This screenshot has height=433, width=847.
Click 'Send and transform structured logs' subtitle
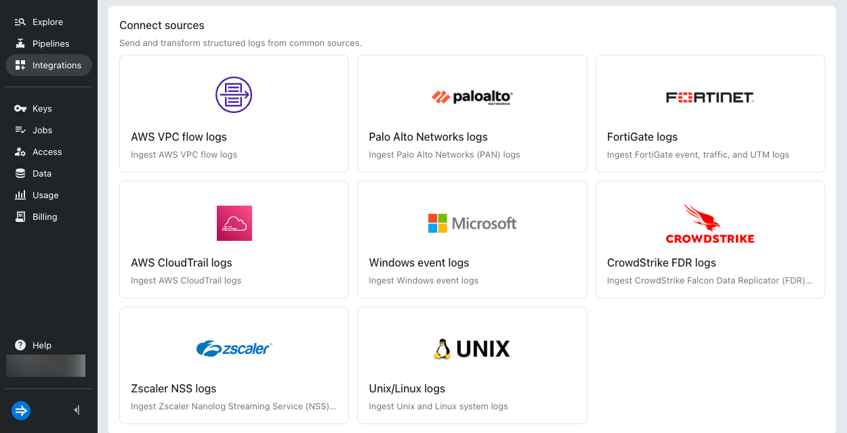[241, 43]
